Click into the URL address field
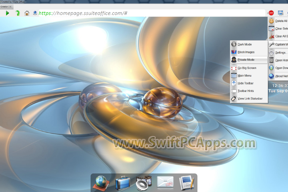This screenshot has width=288, height=192. [x=152, y=13]
